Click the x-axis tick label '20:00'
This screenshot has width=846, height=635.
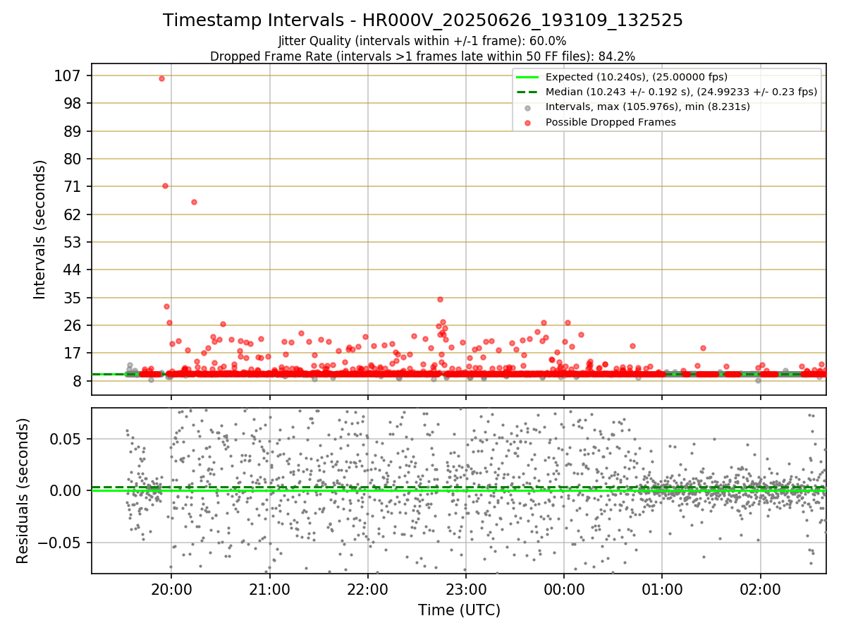(172, 589)
